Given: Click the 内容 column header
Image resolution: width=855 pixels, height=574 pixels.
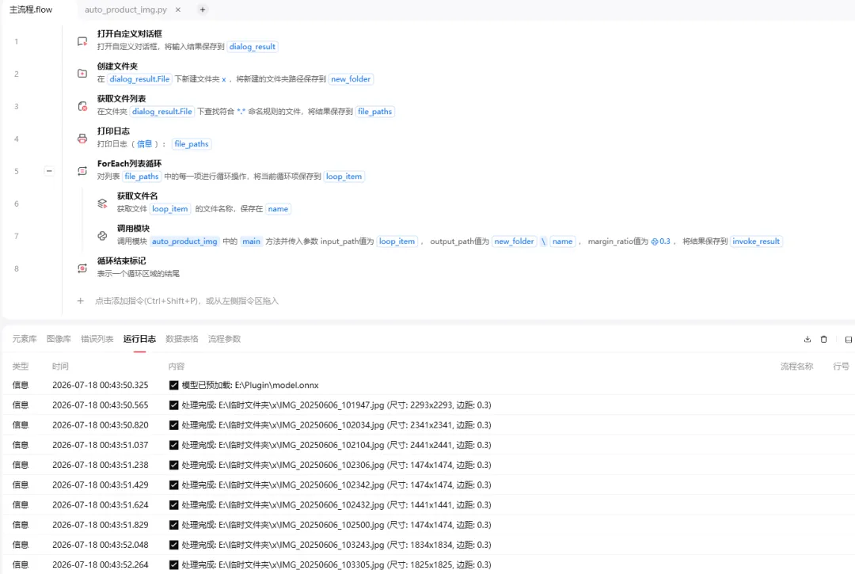Looking at the screenshot, I should (x=177, y=367).
